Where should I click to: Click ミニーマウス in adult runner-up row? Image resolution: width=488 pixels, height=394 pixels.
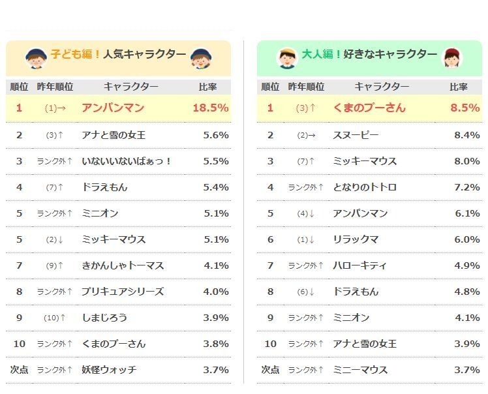pos(360,370)
